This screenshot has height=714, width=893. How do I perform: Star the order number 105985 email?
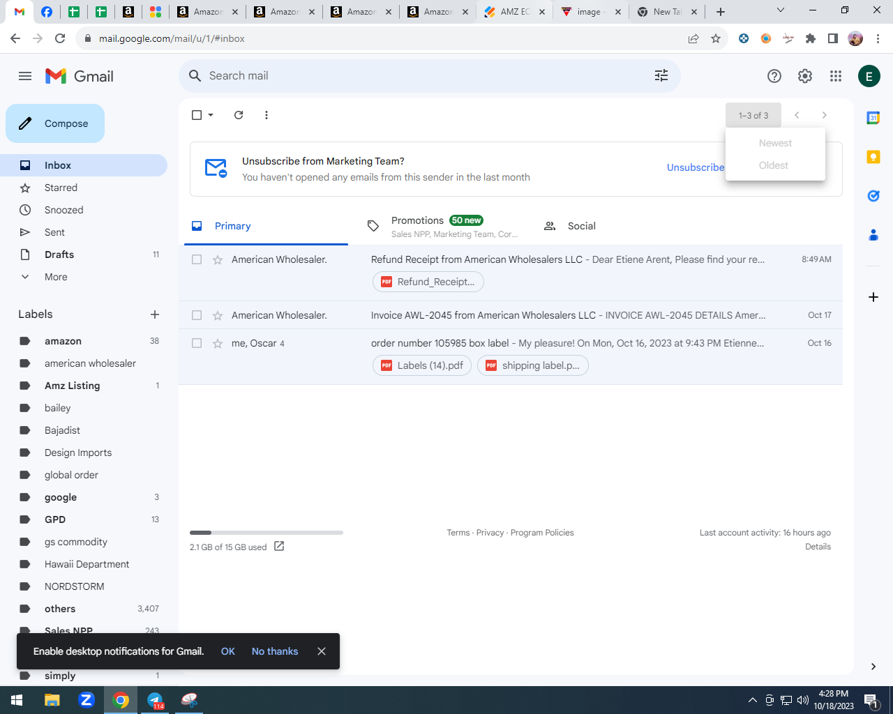(x=218, y=343)
